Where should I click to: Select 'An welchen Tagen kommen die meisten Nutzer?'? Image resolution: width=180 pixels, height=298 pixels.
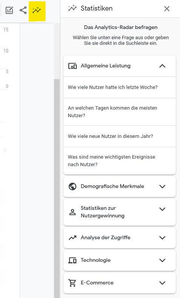(120, 112)
